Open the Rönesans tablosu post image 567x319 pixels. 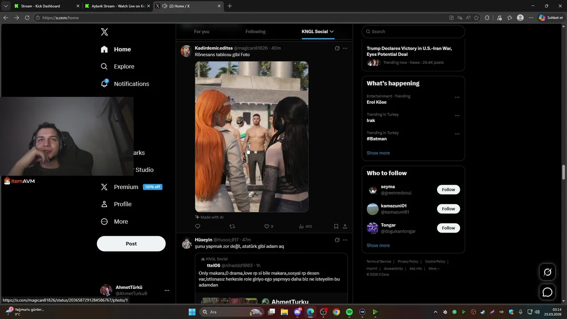point(252,136)
